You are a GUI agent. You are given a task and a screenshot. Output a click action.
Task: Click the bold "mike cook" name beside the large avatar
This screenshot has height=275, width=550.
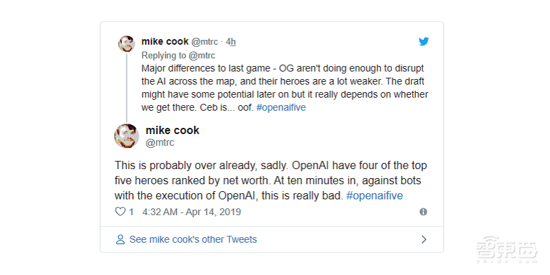(173, 131)
